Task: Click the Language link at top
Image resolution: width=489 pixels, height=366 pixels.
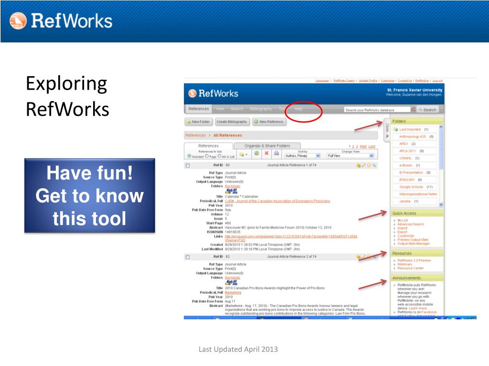Action: 322,81
